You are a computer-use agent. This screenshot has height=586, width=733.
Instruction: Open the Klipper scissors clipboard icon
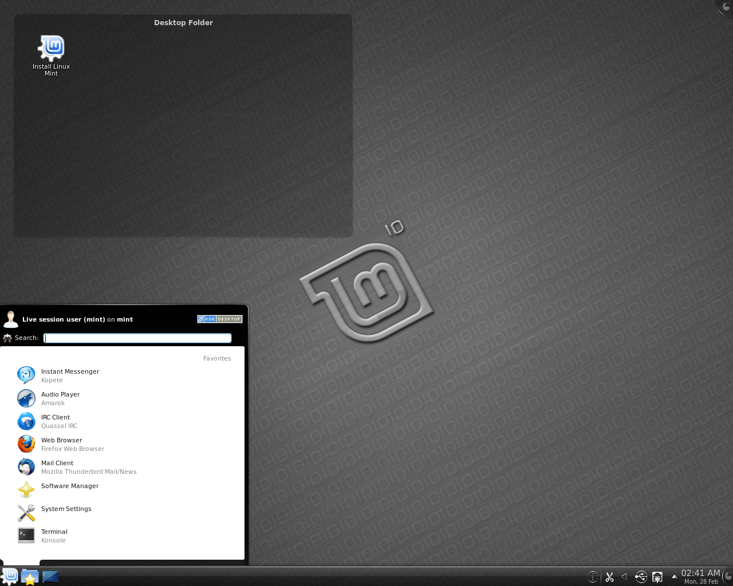[x=609, y=577]
